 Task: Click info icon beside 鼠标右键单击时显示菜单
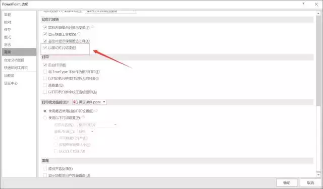coord(92,27)
